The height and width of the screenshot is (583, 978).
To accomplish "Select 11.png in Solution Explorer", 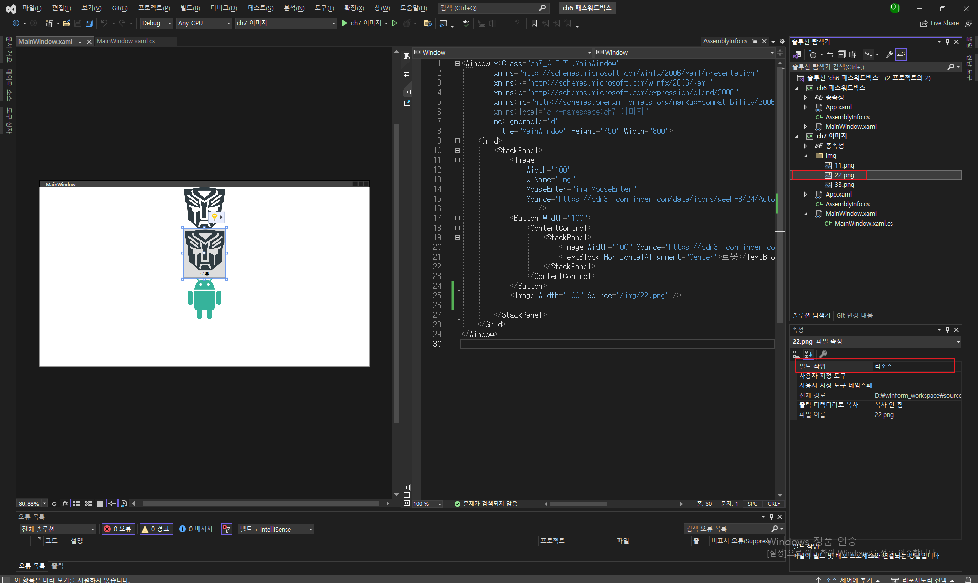I will click(x=844, y=165).
